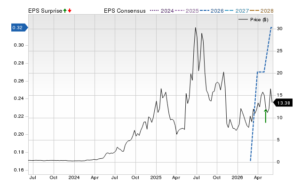Click the 20 right axis price label
The image size is (301, 180).
click(279, 73)
